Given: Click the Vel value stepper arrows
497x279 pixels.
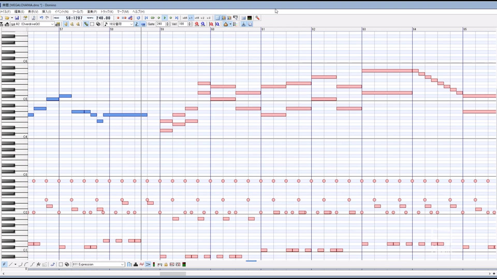Looking at the screenshot, I should pos(189,24).
